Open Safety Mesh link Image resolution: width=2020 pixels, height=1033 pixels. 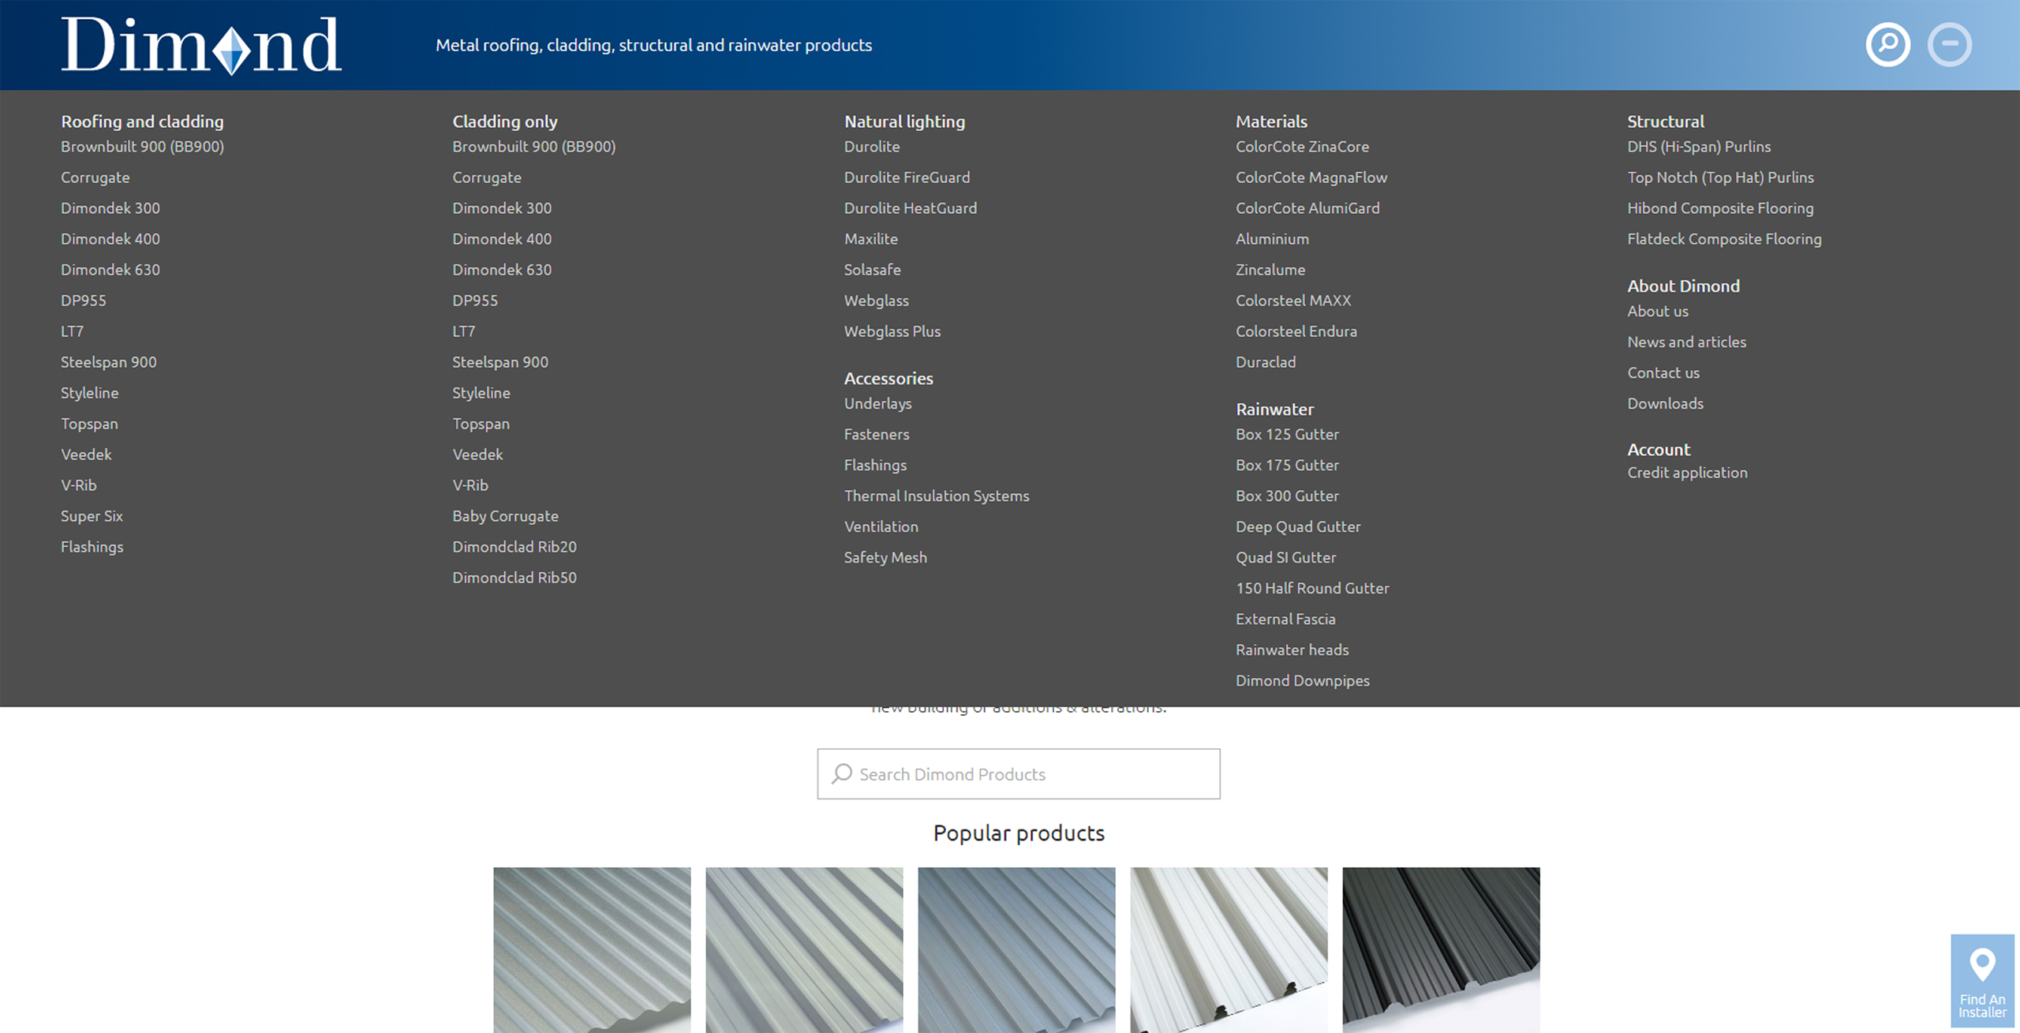pos(885,557)
